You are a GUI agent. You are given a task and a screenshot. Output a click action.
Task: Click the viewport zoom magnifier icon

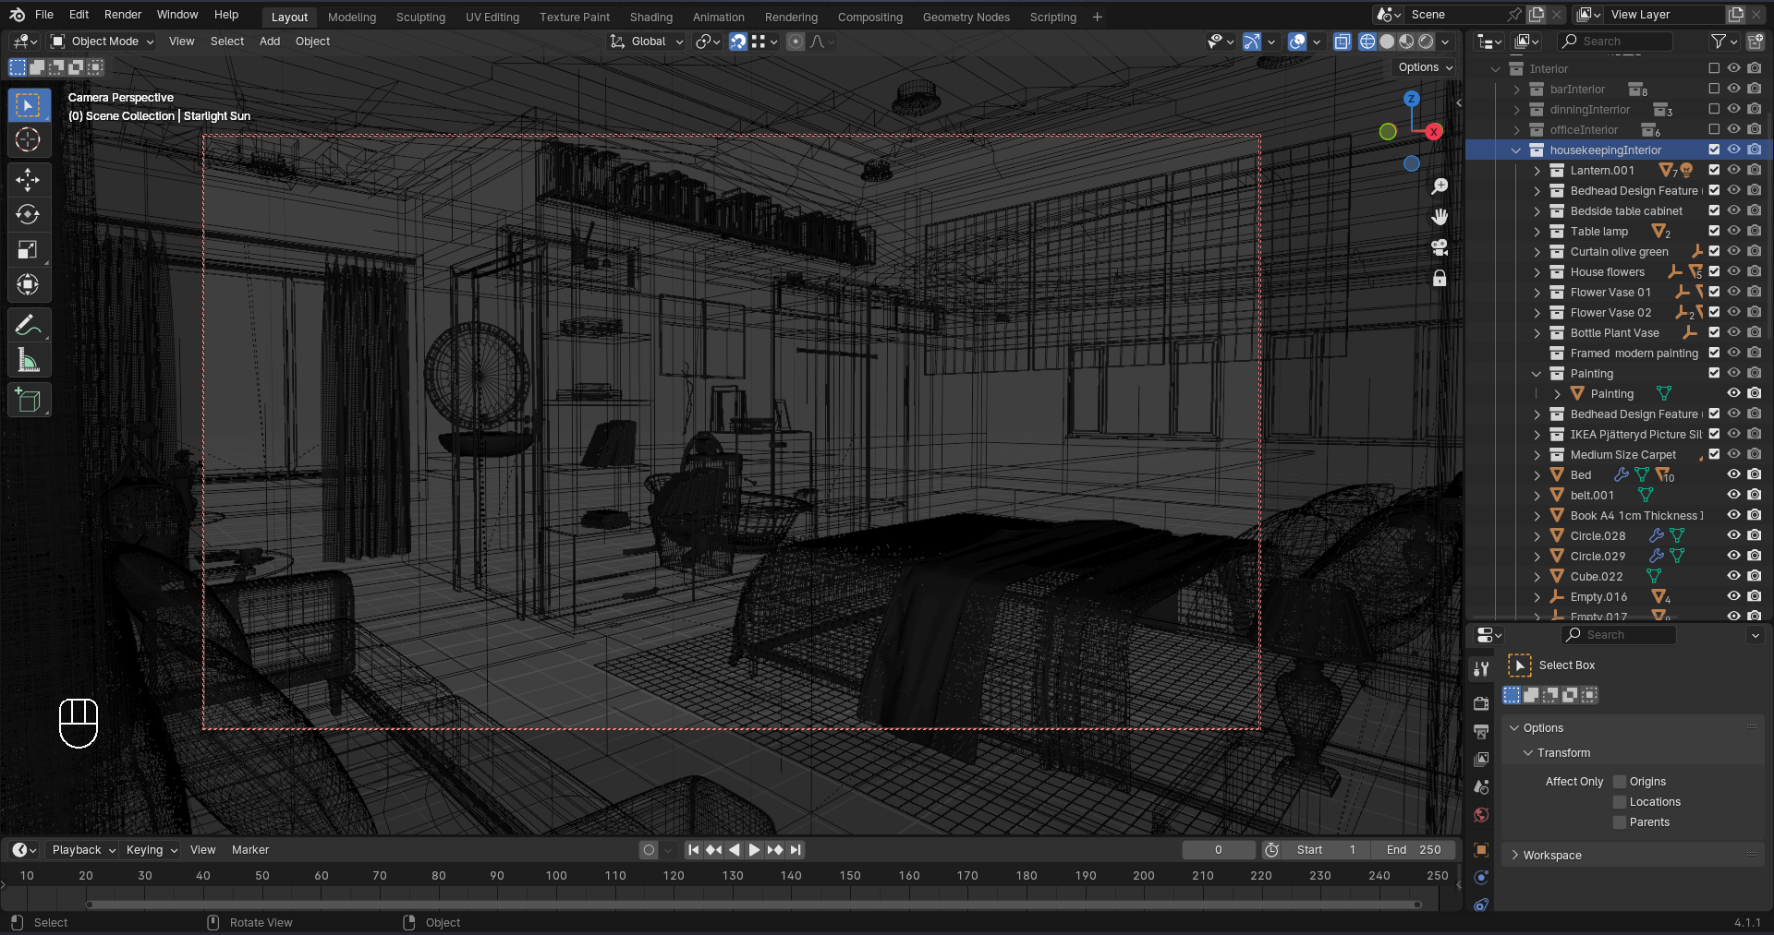click(1440, 186)
